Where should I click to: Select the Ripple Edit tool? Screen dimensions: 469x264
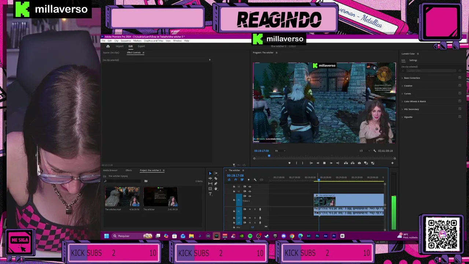click(210, 178)
